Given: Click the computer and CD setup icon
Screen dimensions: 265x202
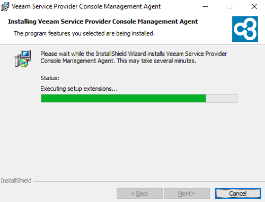Looking at the screenshot, I should coord(23,58).
